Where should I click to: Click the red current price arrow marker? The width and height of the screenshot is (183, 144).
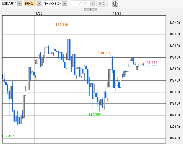point(143,64)
